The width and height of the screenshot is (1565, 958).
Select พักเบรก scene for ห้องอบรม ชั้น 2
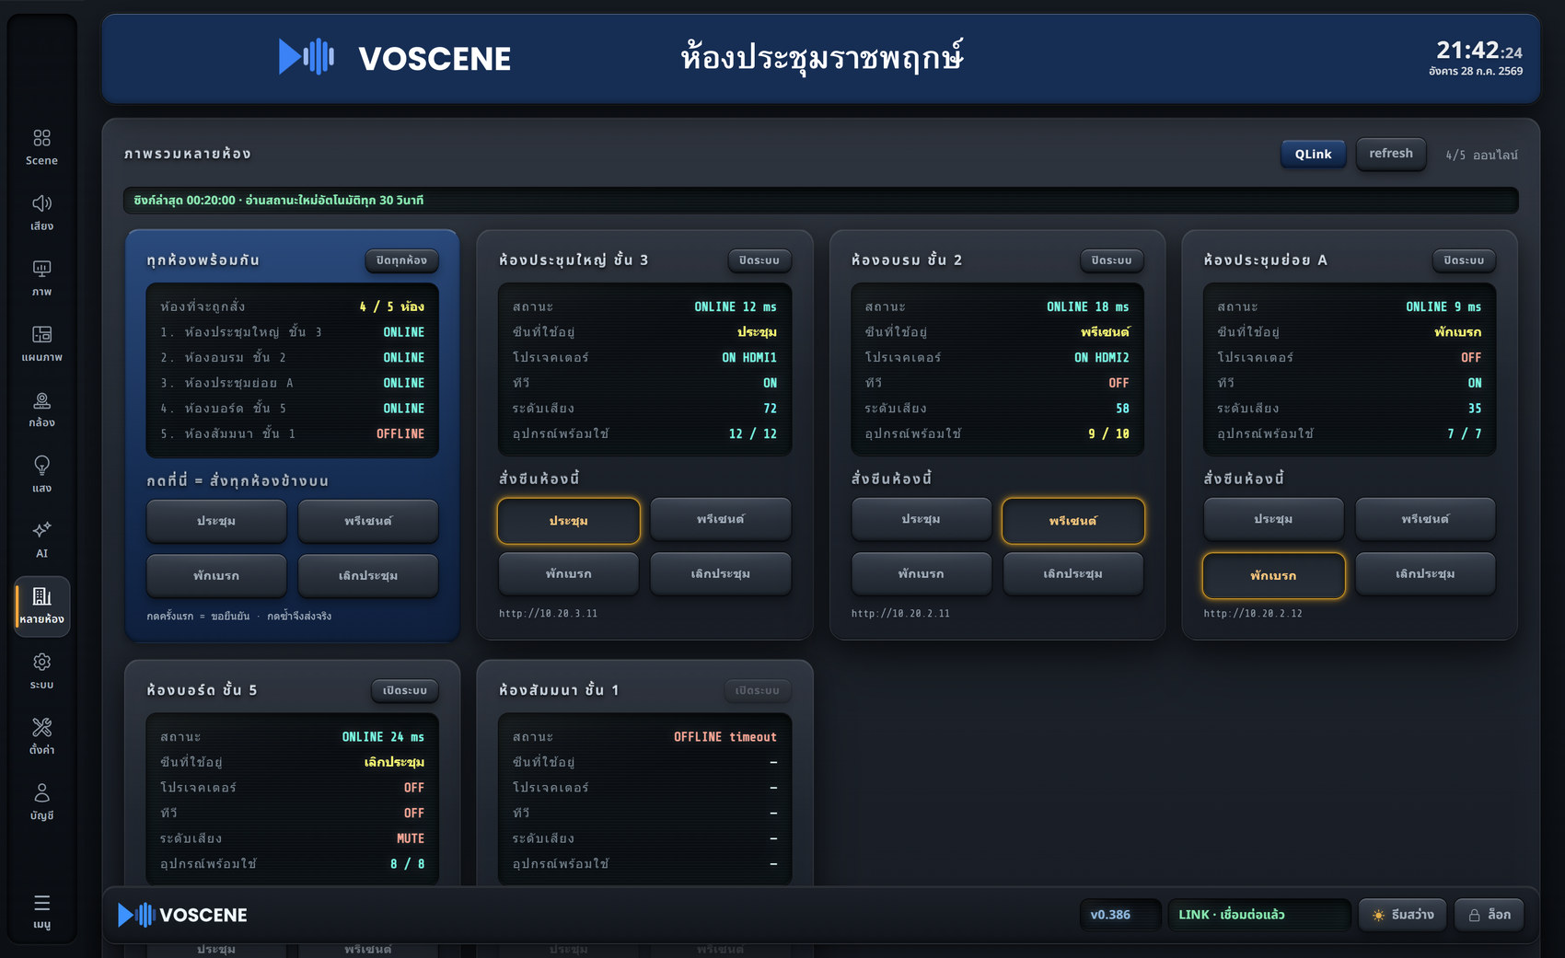[x=922, y=573]
